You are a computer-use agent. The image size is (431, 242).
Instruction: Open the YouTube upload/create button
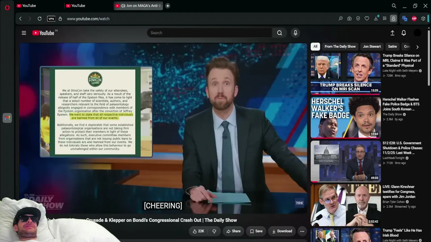pyautogui.click(x=392, y=33)
